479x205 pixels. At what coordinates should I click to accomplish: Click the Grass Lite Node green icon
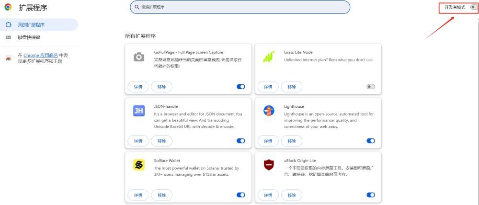(269, 57)
